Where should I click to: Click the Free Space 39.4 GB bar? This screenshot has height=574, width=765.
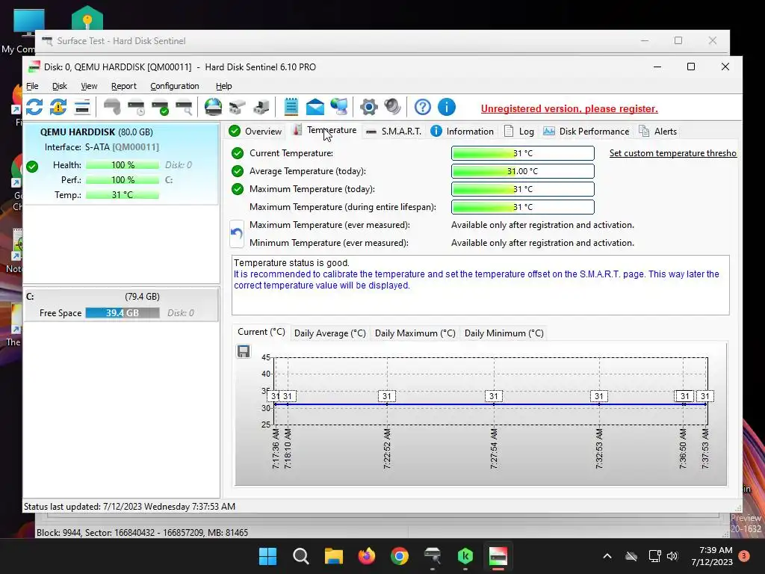coord(123,313)
